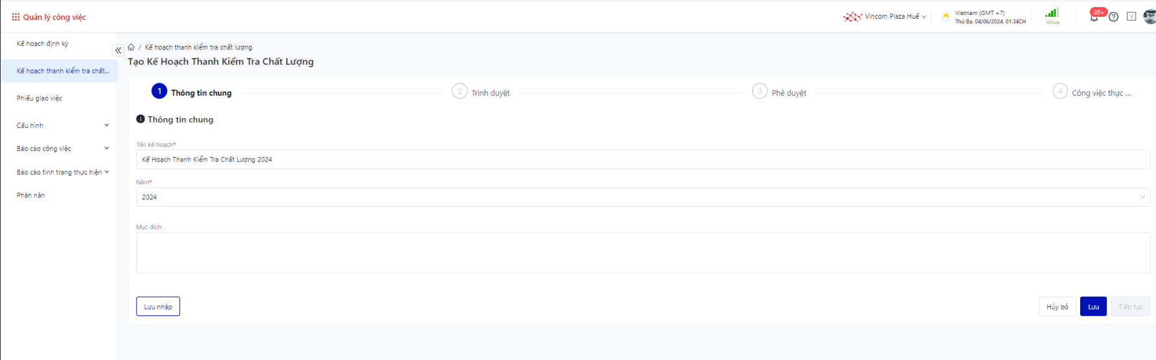Image resolution: width=1156 pixels, height=360 pixels.
Task: Click Hủy bỏ button
Action: pos(1058,306)
